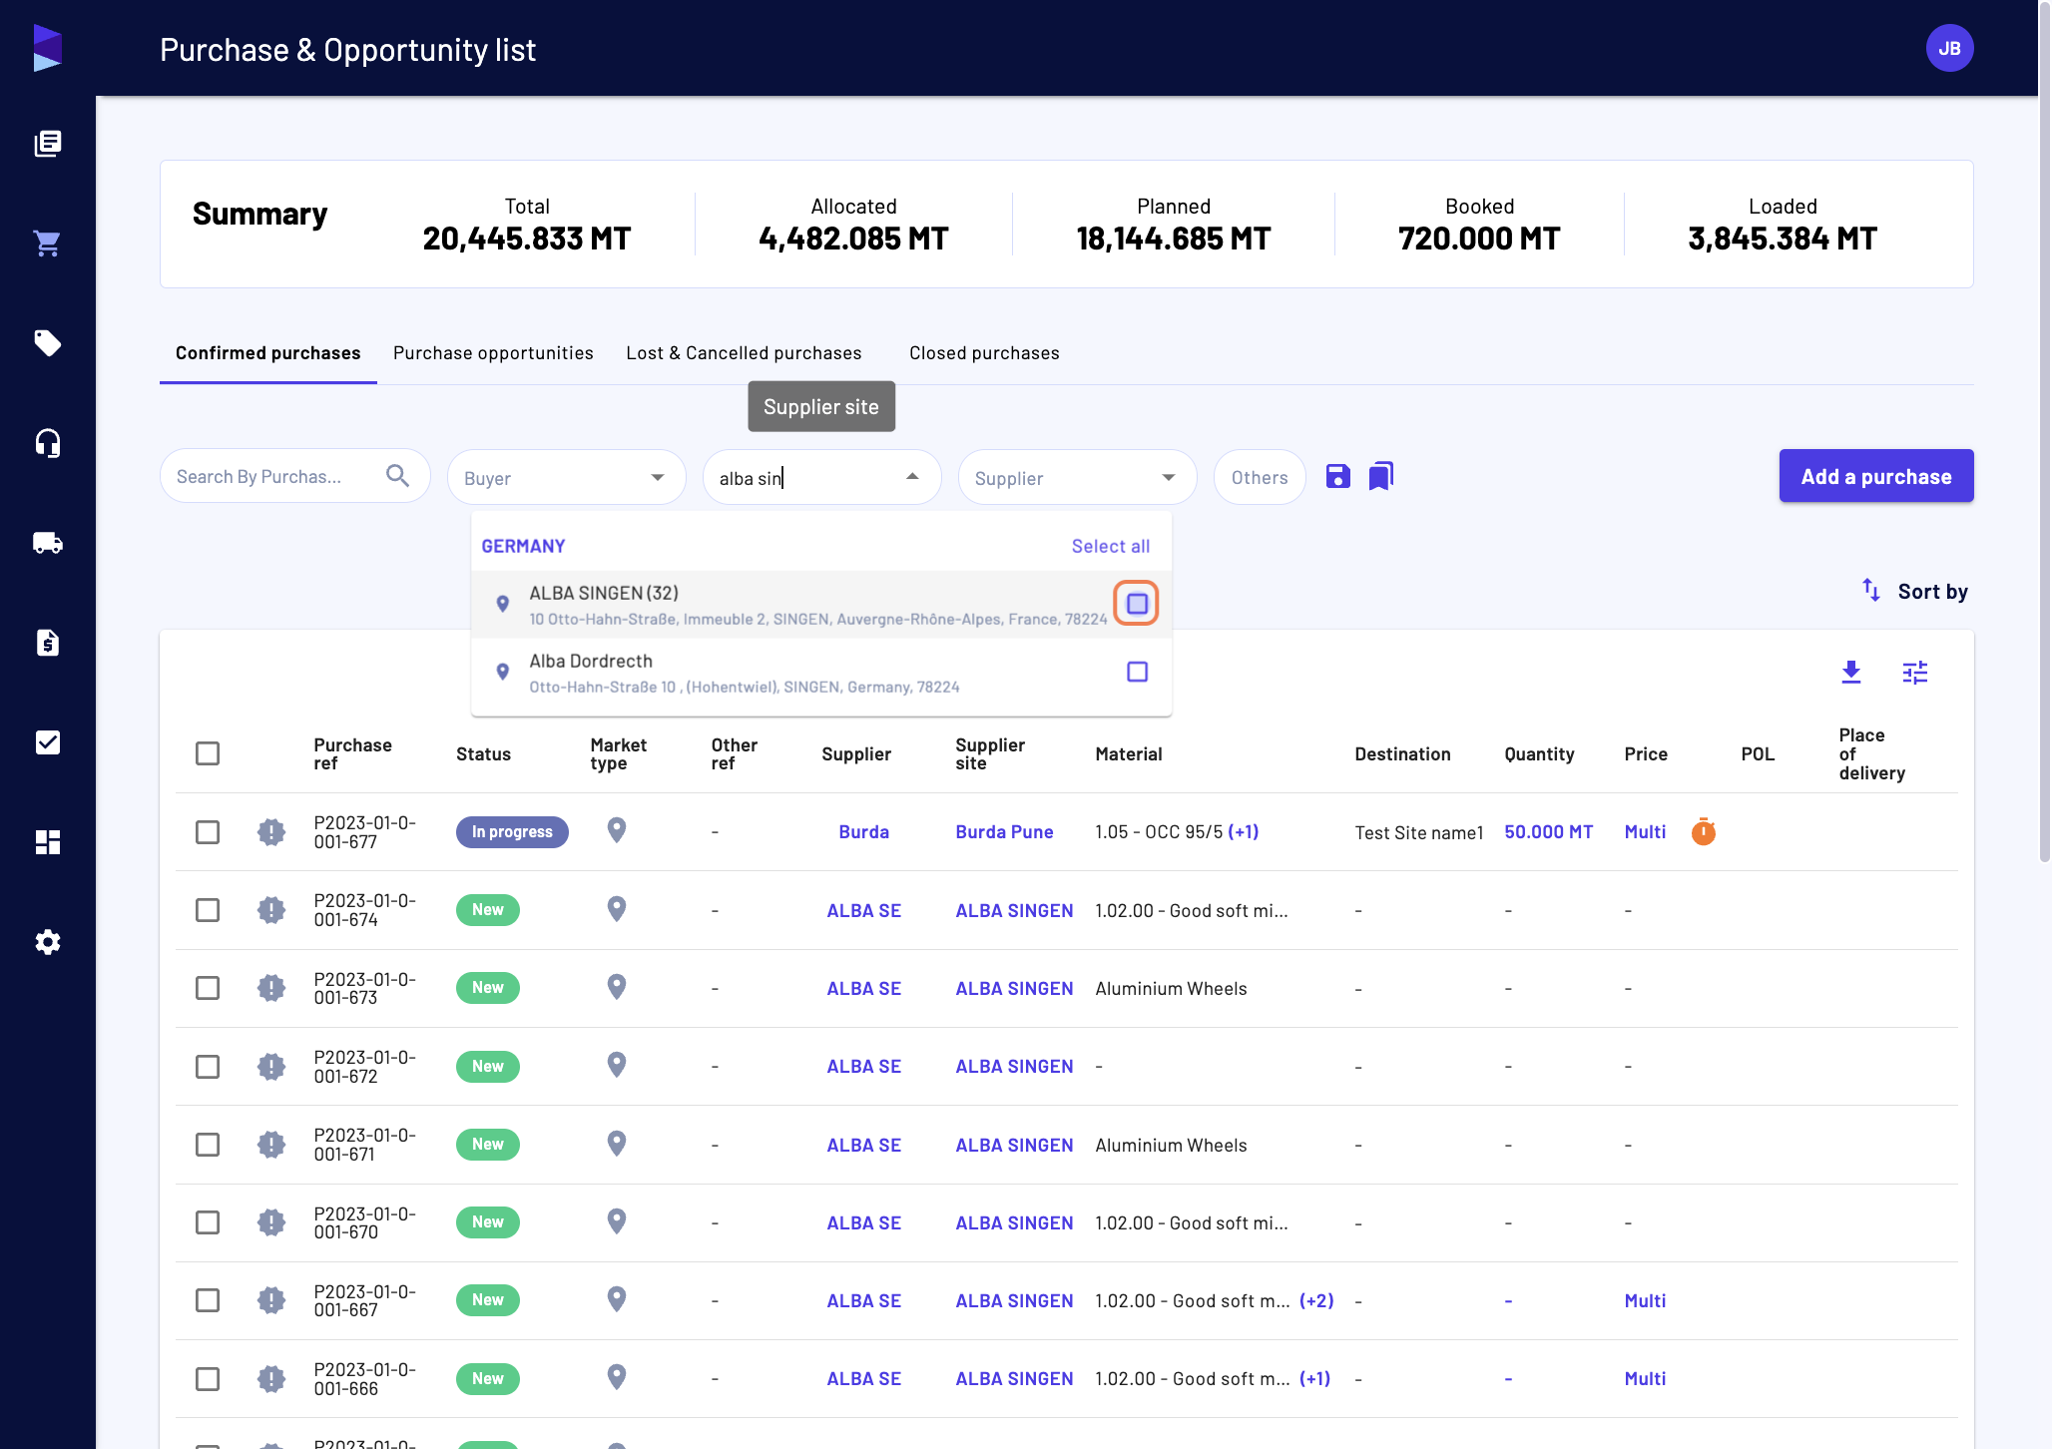The image size is (2052, 1449).
Task: Open the settings gear sidebar icon
Action: [x=47, y=941]
